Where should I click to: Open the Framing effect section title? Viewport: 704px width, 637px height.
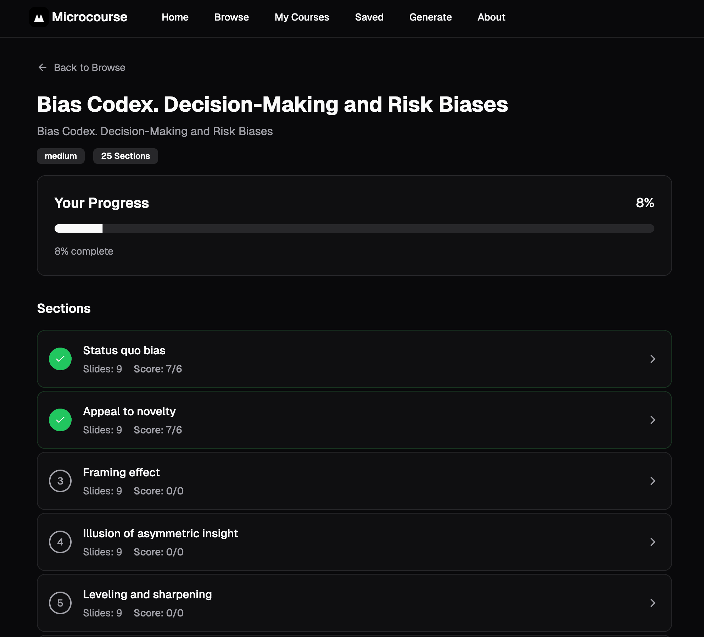click(x=122, y=472)
